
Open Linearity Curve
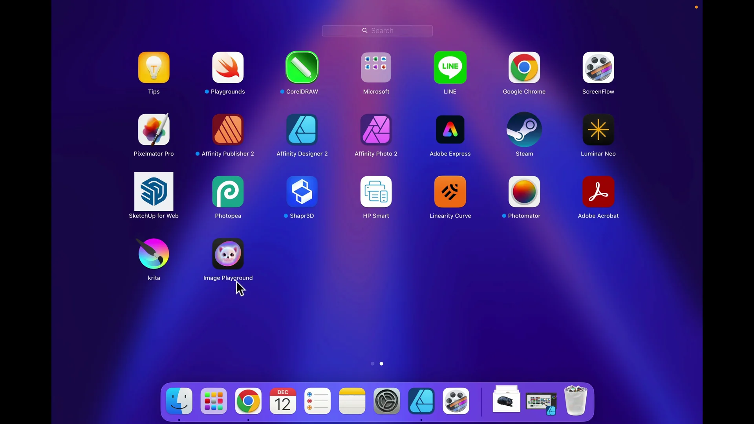pyautogui.click(x=450, y=192)
